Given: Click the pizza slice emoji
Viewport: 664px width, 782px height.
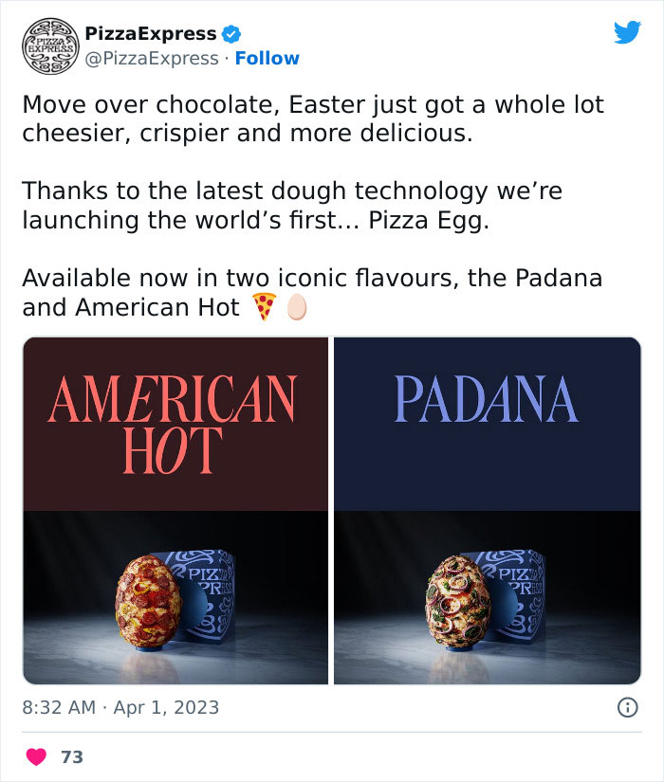Looking at the screenshot, I should click(x=265, y=307).
